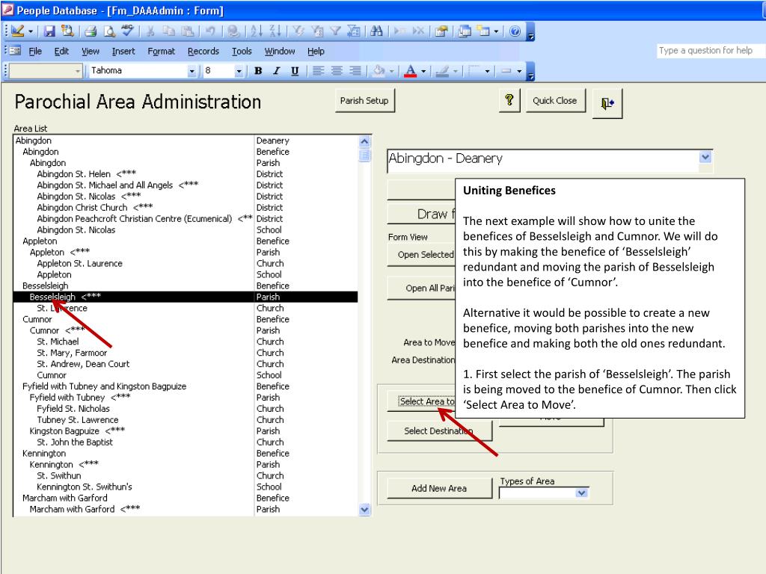This screenshot has height=574, width=766.
Task: Click Filter By Form icon
Action: pos(317,31)
